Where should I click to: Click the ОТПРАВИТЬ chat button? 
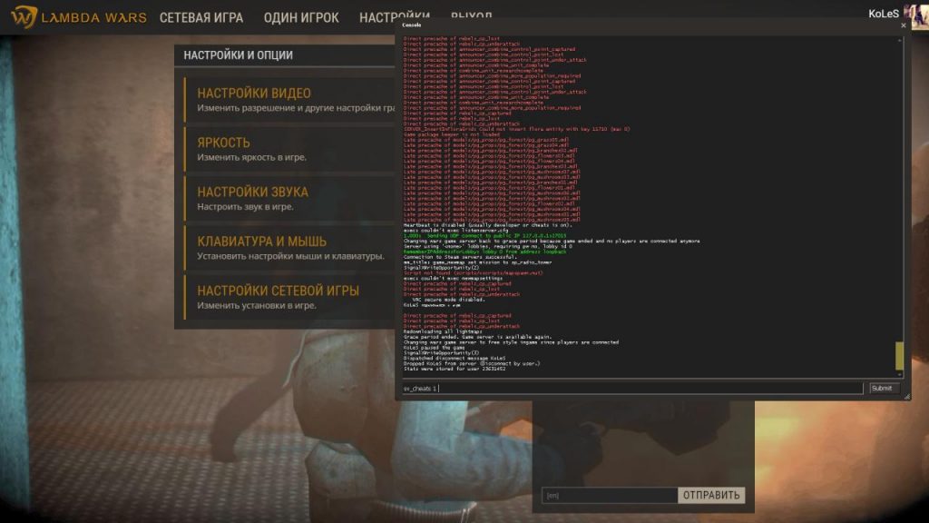click(x=711, y=496)
